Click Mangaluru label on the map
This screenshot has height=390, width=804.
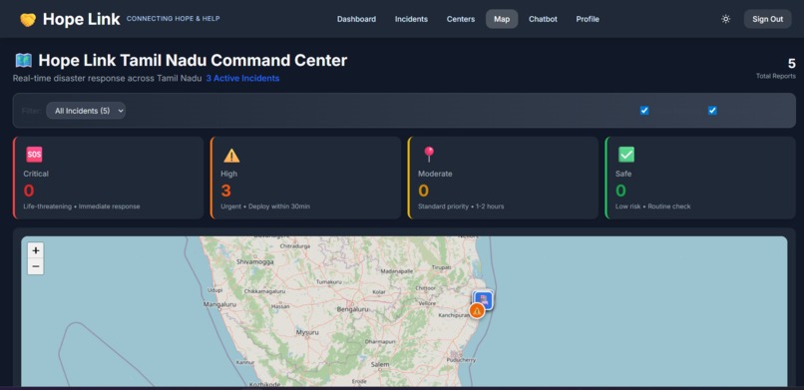tap(219, 304)
